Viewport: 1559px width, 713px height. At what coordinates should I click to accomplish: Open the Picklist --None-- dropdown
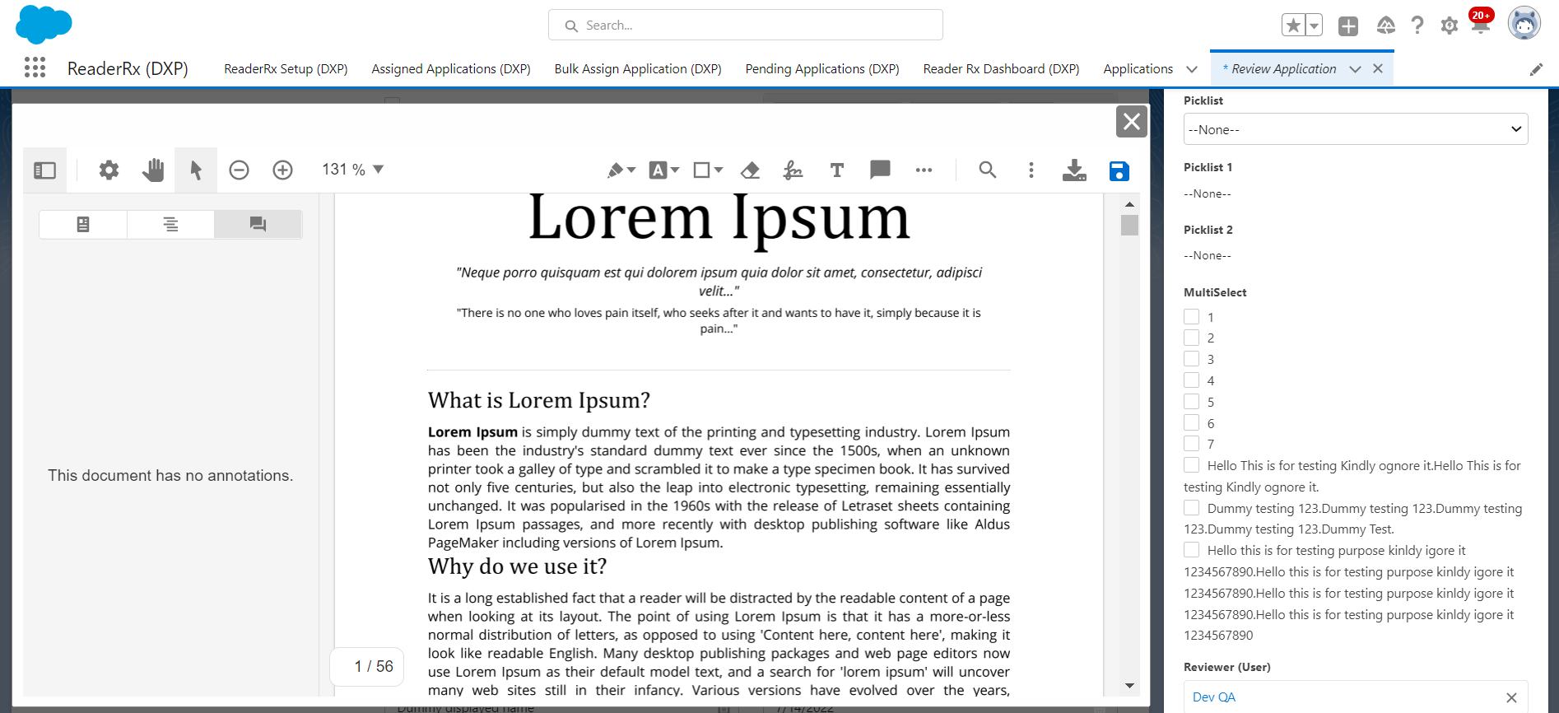tap(1355, 129)
